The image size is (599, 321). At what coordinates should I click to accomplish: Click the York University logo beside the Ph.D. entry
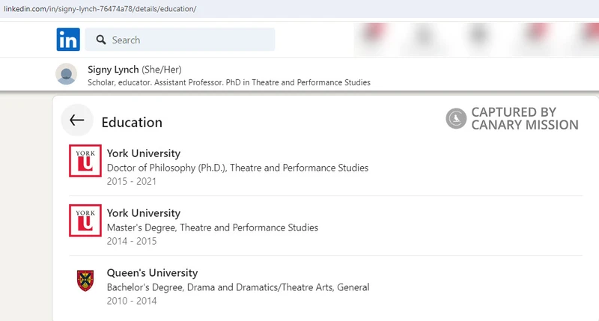click(x=84, y=160)
